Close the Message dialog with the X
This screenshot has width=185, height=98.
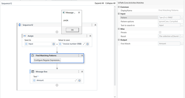tap(79, 13)
